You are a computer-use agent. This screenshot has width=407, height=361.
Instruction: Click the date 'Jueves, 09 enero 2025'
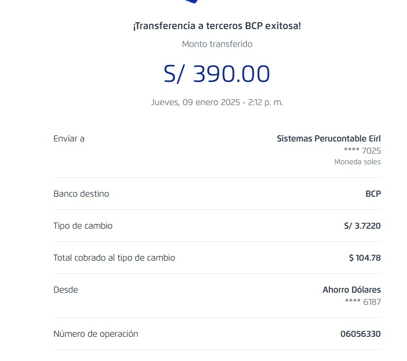[196, 102]
